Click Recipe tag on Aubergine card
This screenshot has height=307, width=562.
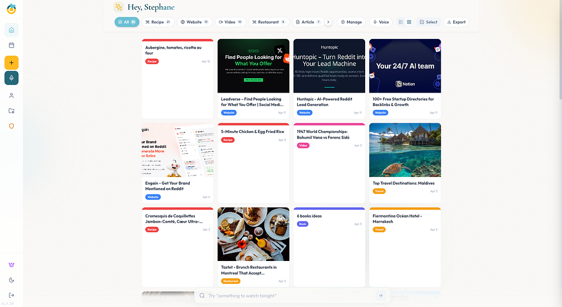click(152, 61)
